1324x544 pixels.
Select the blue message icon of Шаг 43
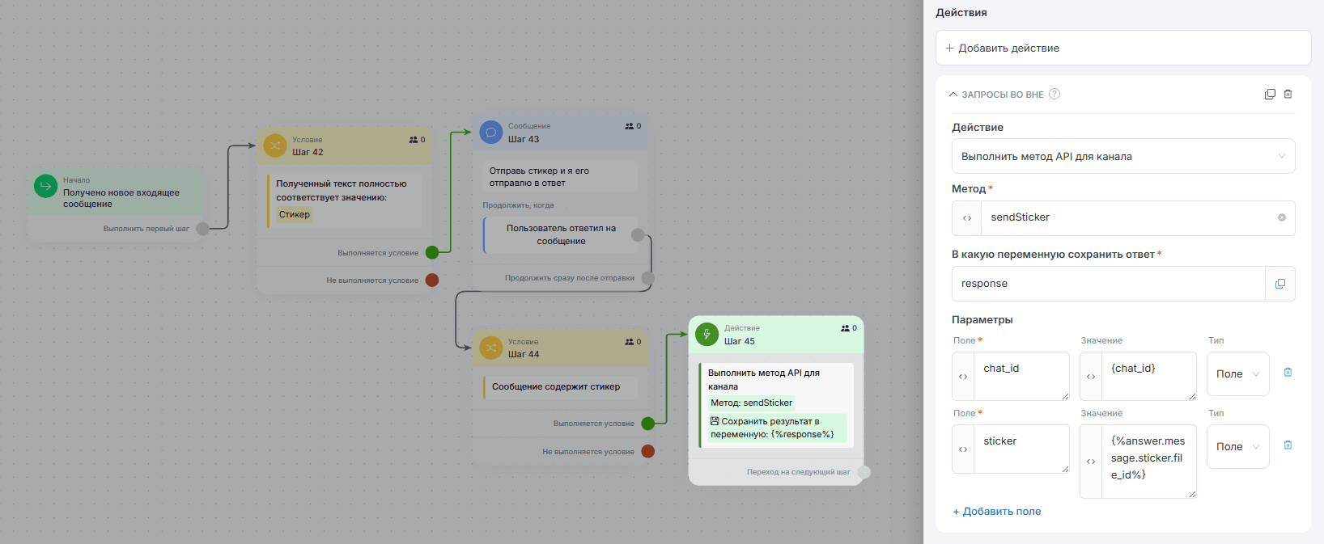(491, 133)
